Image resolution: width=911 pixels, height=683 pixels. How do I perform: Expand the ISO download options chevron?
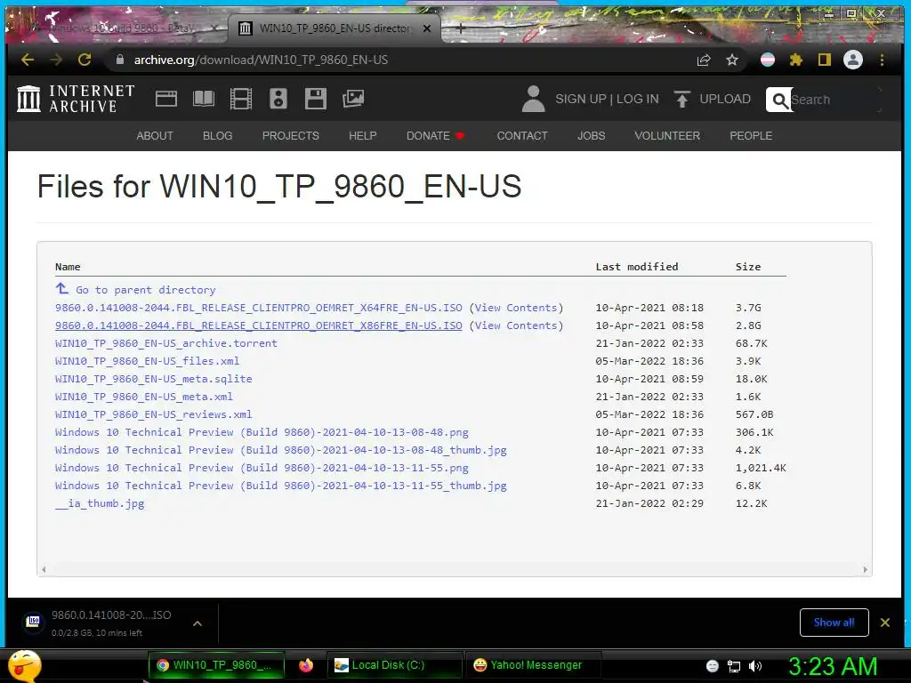(x=198, y=623)
